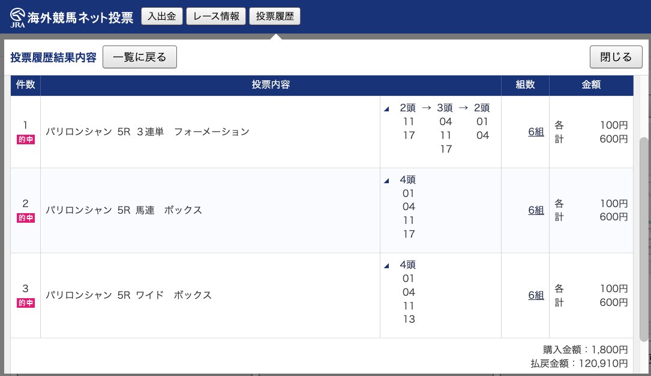This screenshot has width=651, height=376.
Task: Click 2頭 → 3頭 → 2頭 formation header
Action: point(445,108)
